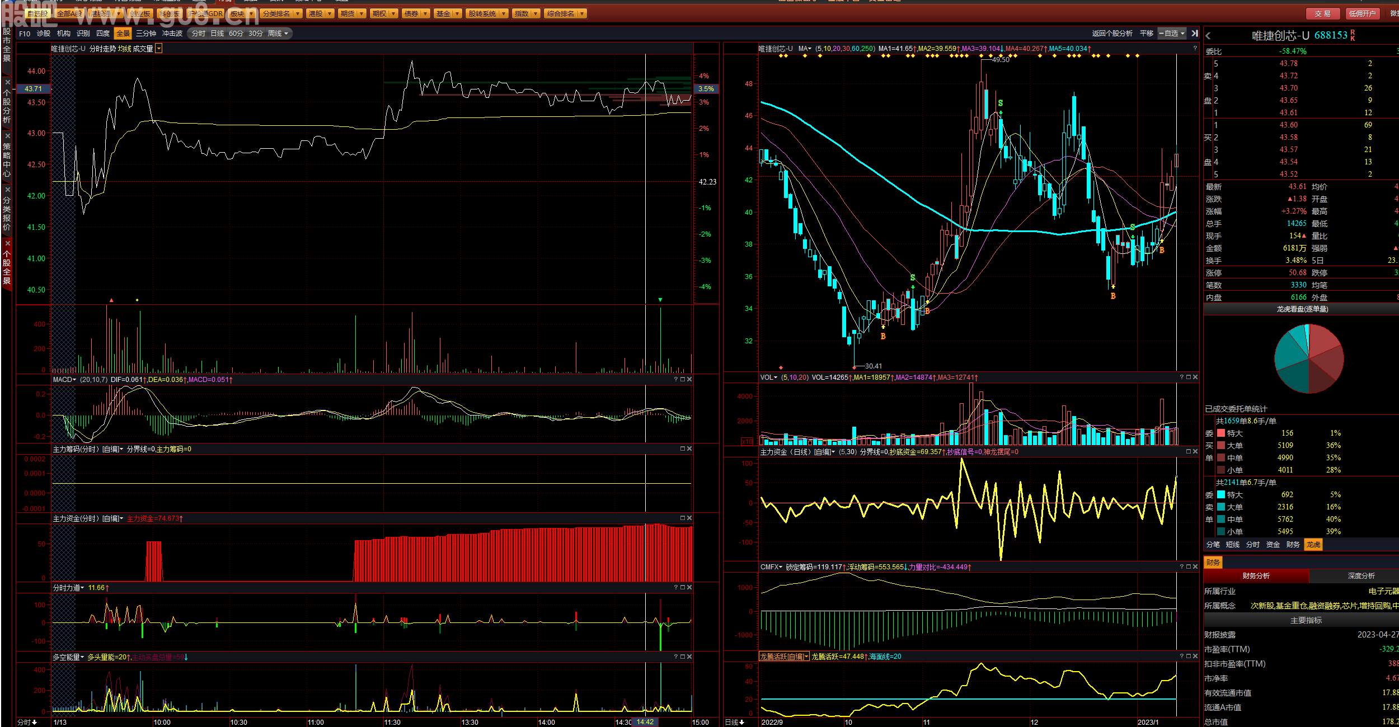
Task: Open the 自选 watchlist dropdown
Action: pos(1172,34)
